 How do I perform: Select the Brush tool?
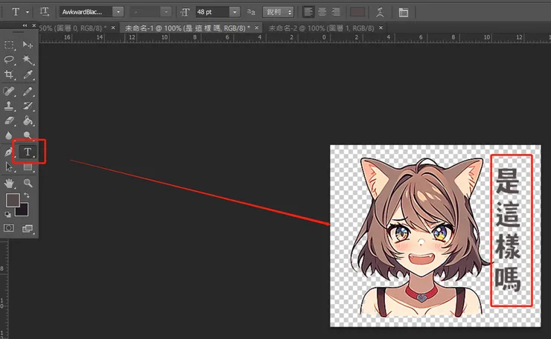pos(28,91)
